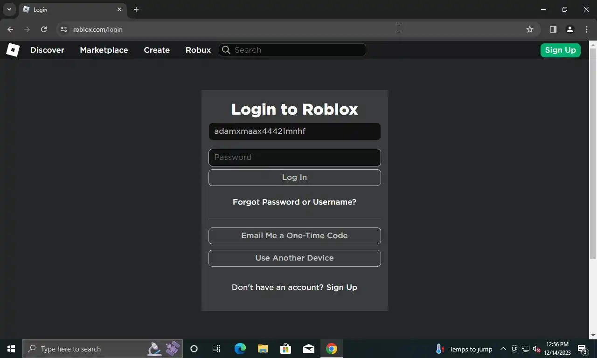
Task: Click the roblox.com/login address bar
Action: click(x=298, y=29)
